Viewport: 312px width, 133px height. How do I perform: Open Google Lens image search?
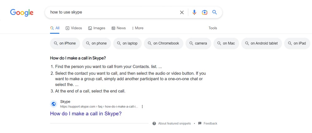[x=204, y=12]
